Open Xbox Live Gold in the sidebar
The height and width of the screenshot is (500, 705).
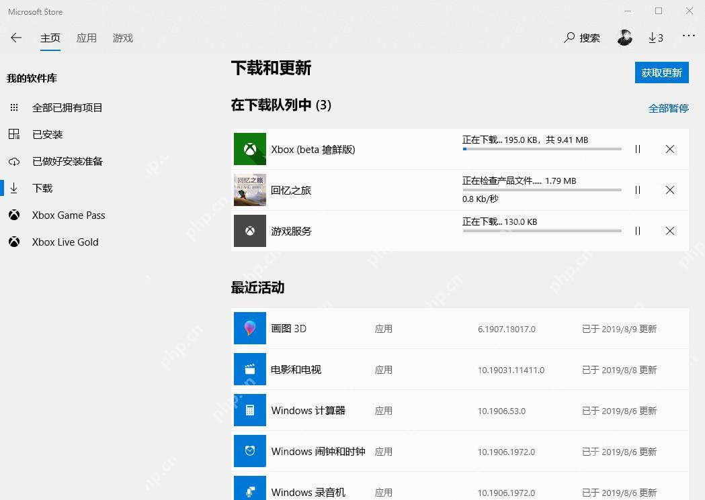(x=65, y=242)
